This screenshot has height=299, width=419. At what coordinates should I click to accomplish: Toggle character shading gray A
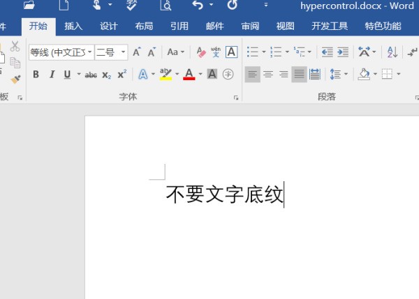coord(212,74)
